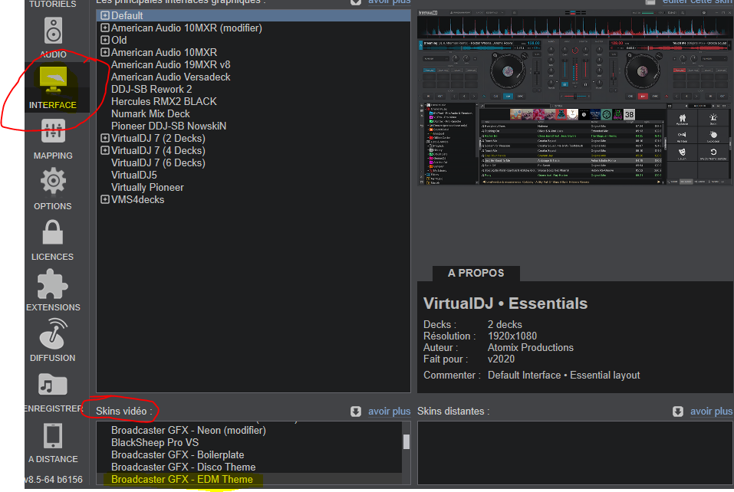Expand the VMS4decks entry
This screenshot has width=734, height=492.
(105, 199)
